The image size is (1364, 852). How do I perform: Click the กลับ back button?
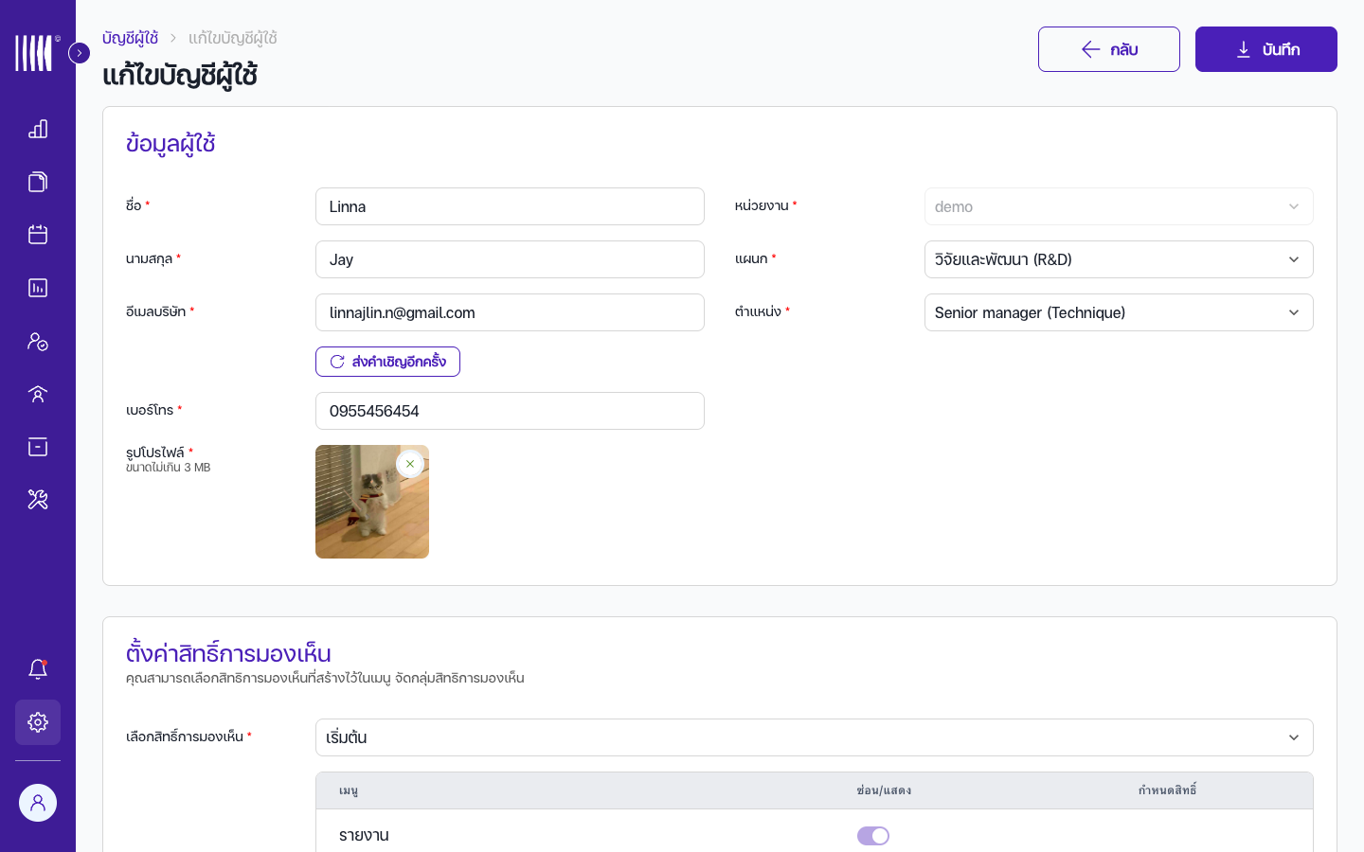point(1109,49)
